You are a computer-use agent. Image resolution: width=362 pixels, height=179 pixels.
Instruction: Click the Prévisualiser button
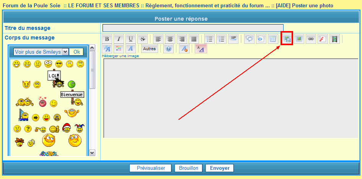tap(150, 168)
